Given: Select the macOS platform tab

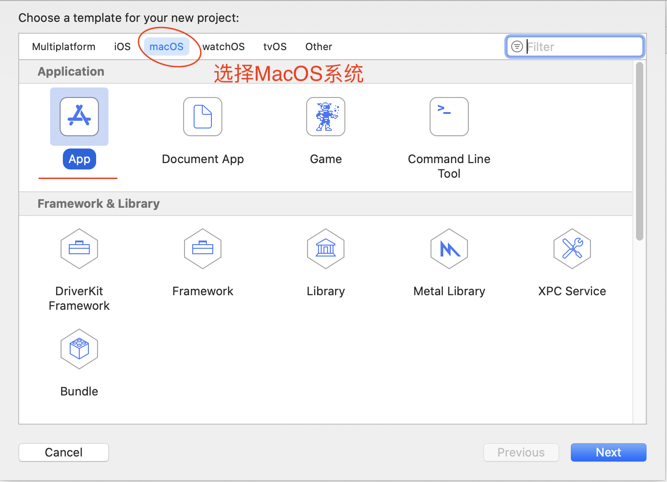Looking at the screenshot, I should pyautogui.click(x=167, y=46).
